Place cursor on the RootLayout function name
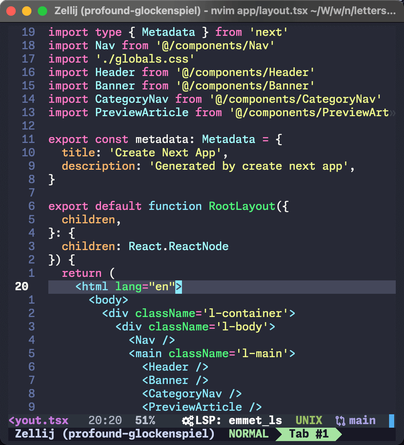 point(242,206)
